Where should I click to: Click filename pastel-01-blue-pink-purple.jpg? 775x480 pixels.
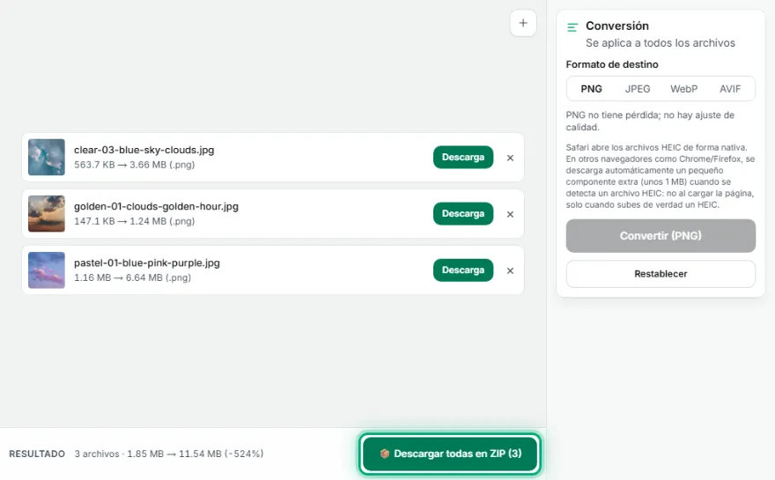(x=147, y=262)
